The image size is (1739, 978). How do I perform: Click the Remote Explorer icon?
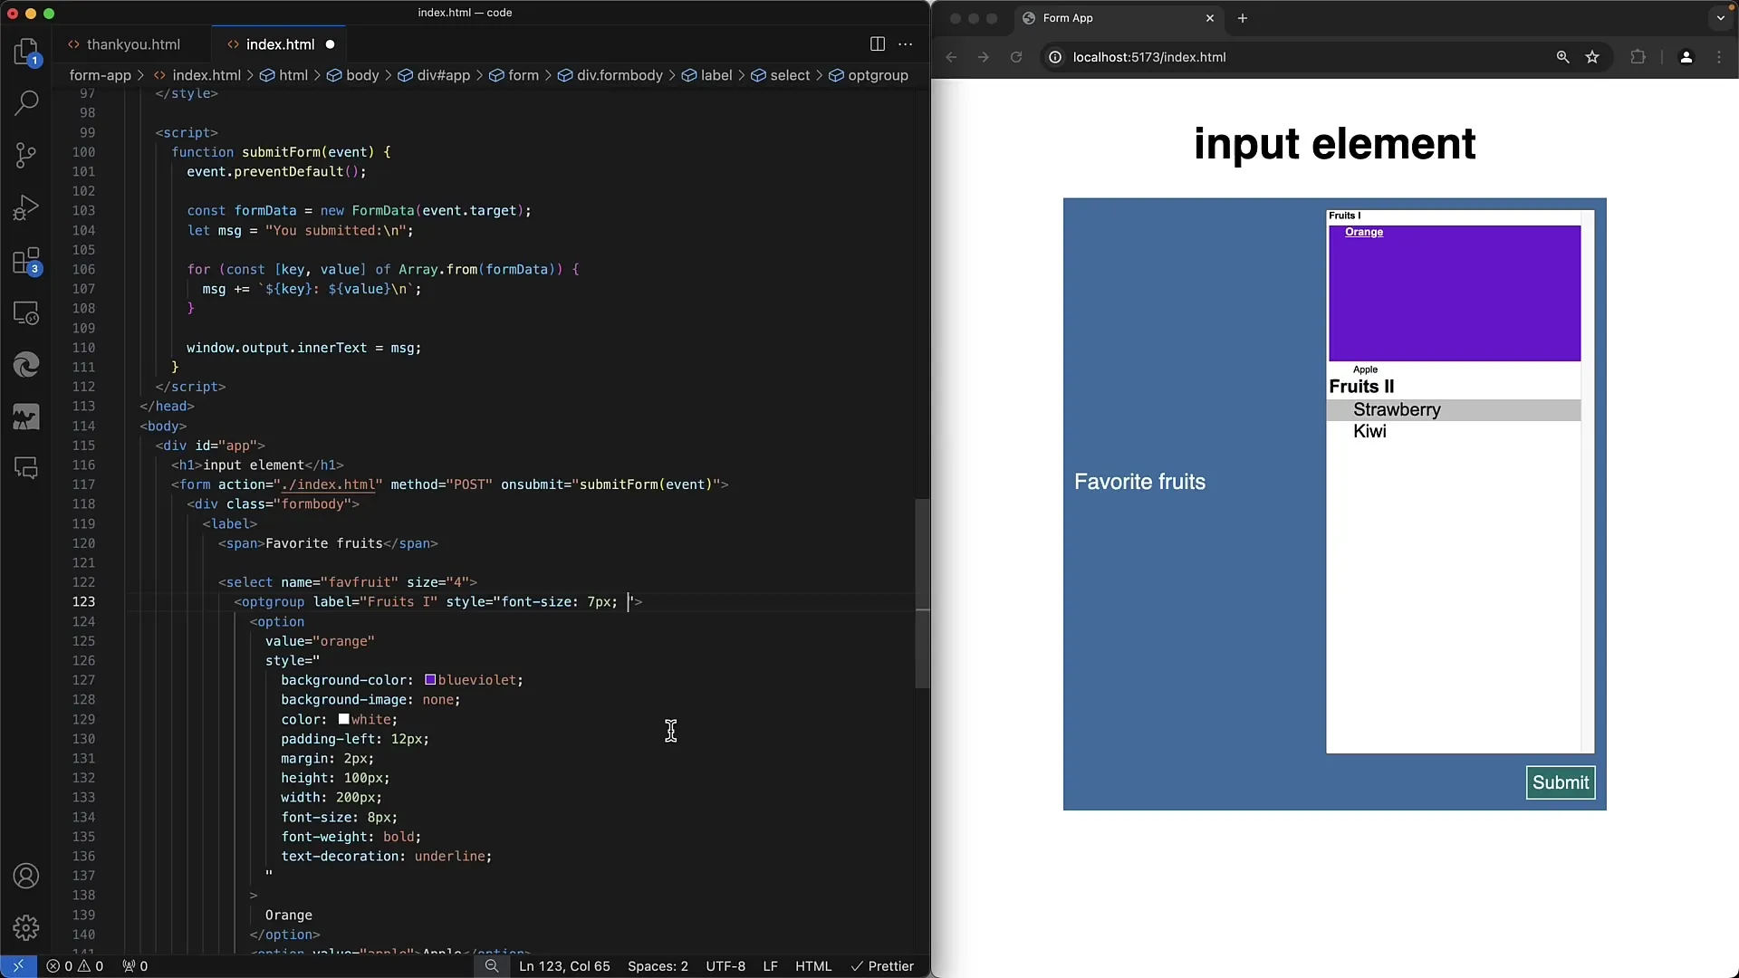pyautogui.click(x=26, y=312)
